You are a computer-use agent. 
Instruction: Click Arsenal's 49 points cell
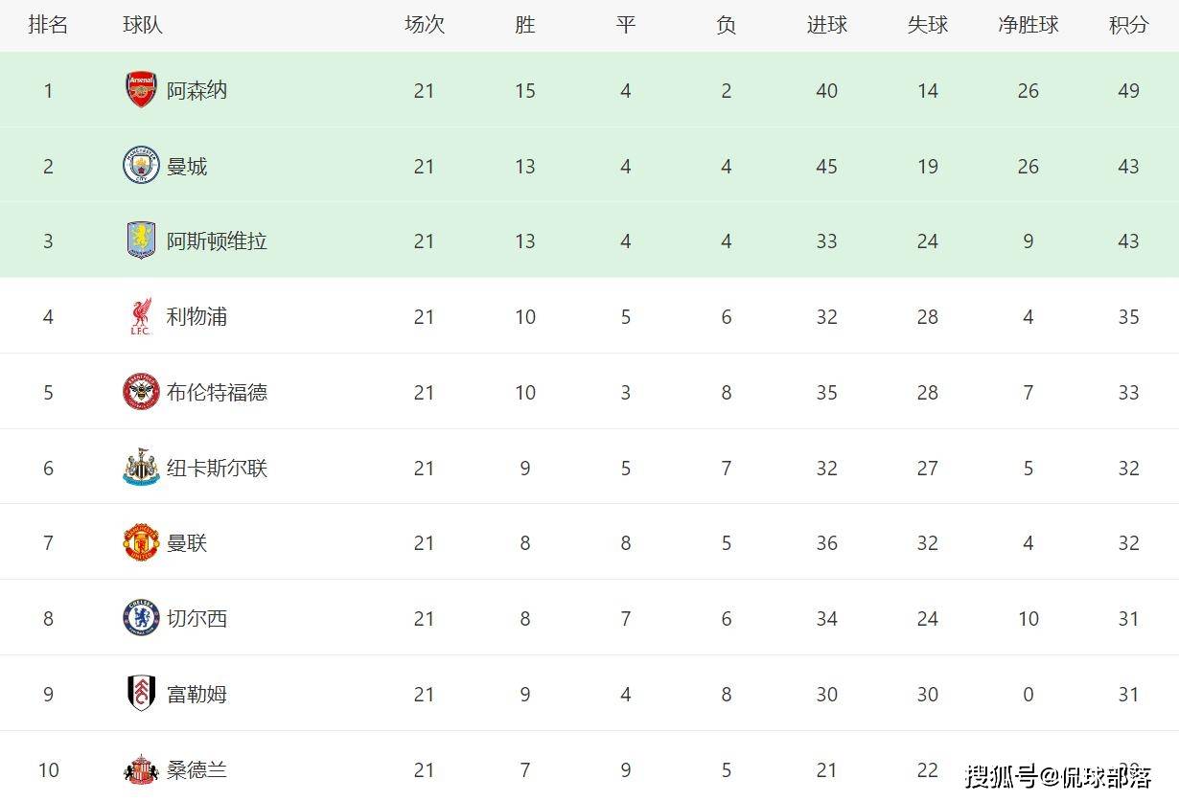click(1128, 91)
